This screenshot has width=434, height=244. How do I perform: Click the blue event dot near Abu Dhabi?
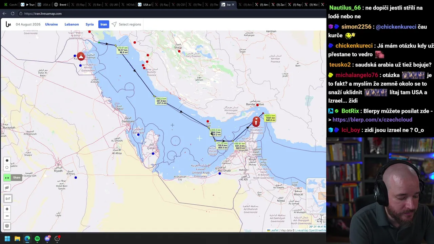tap(220, 174)
